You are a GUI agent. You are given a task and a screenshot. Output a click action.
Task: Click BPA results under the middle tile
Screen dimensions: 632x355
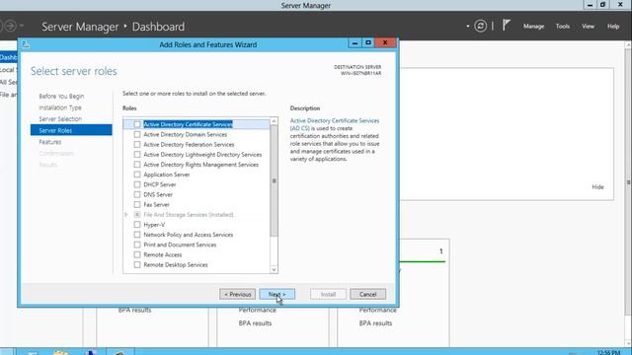point(255,323)
